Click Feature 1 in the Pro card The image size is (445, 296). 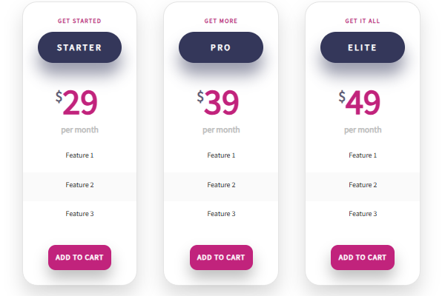pos(221,155)
